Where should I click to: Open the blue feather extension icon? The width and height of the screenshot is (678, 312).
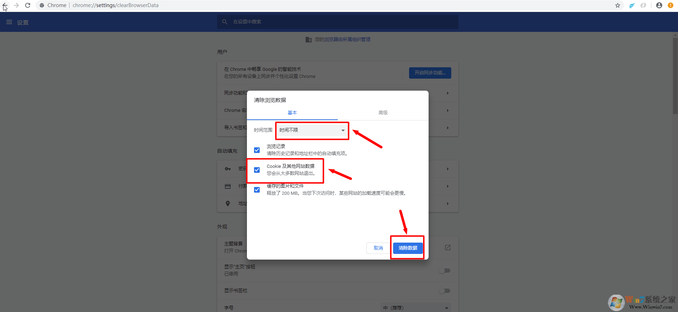[x=632, y=5]
